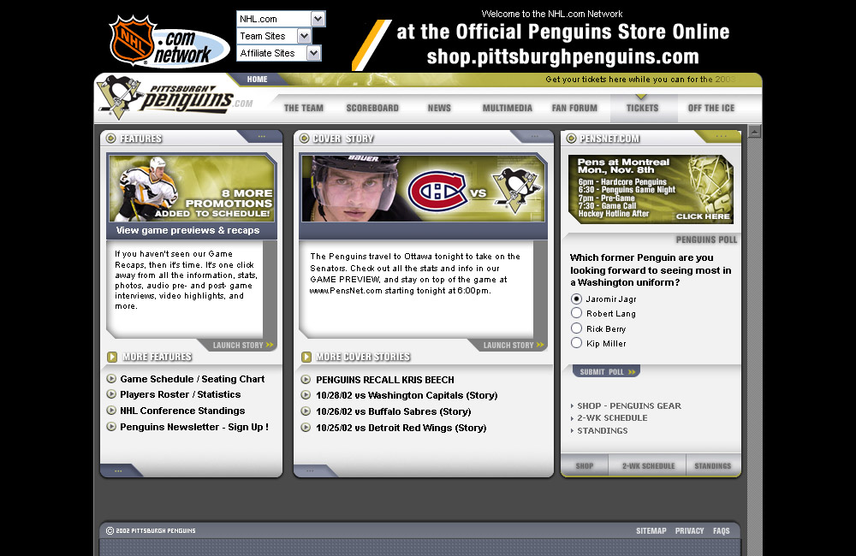Open 10/28/02 vs Washington Capitals story
This screenshot has height=556, width=856.
(x=407, y=395)
